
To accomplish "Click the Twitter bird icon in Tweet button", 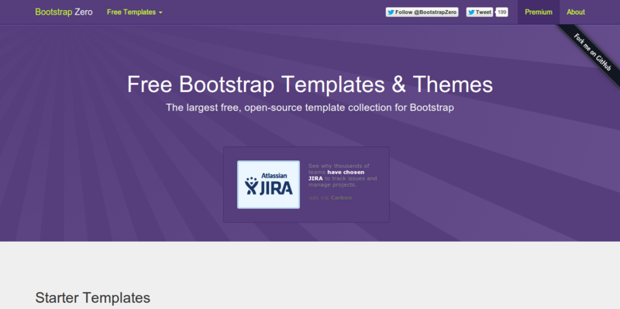I will click(x=471, y=12).
